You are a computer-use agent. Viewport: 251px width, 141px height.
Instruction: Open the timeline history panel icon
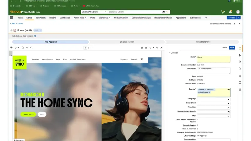click(x=240, y=82)
